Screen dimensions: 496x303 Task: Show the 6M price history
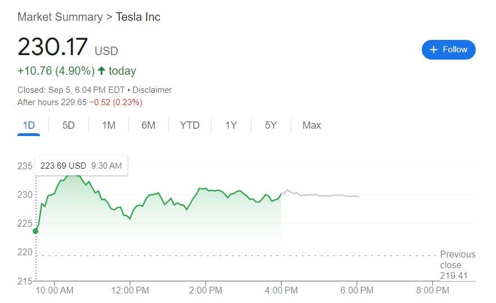148,125
